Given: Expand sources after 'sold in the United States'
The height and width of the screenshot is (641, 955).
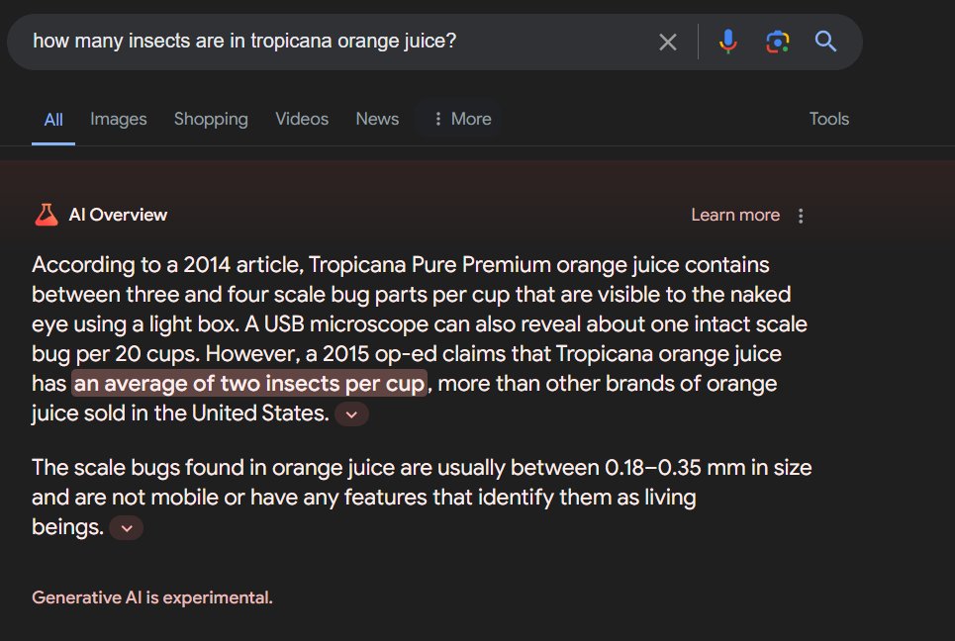Looking at the screenshot, I should [x=351, y=414].
